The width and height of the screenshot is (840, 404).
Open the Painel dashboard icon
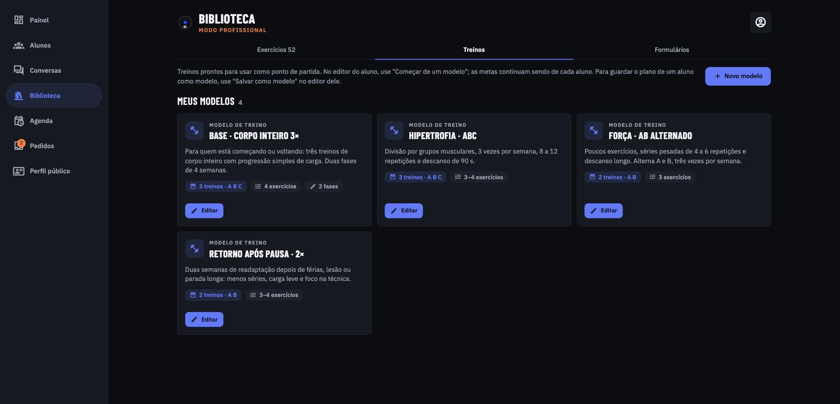tap(19, 20)
